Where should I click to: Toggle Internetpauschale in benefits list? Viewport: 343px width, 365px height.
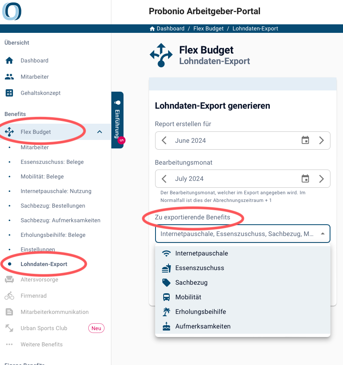(243, 253)
